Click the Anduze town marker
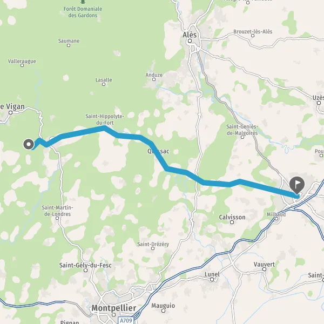This screenshot has height=324, width=324. [x=154, y=79]
